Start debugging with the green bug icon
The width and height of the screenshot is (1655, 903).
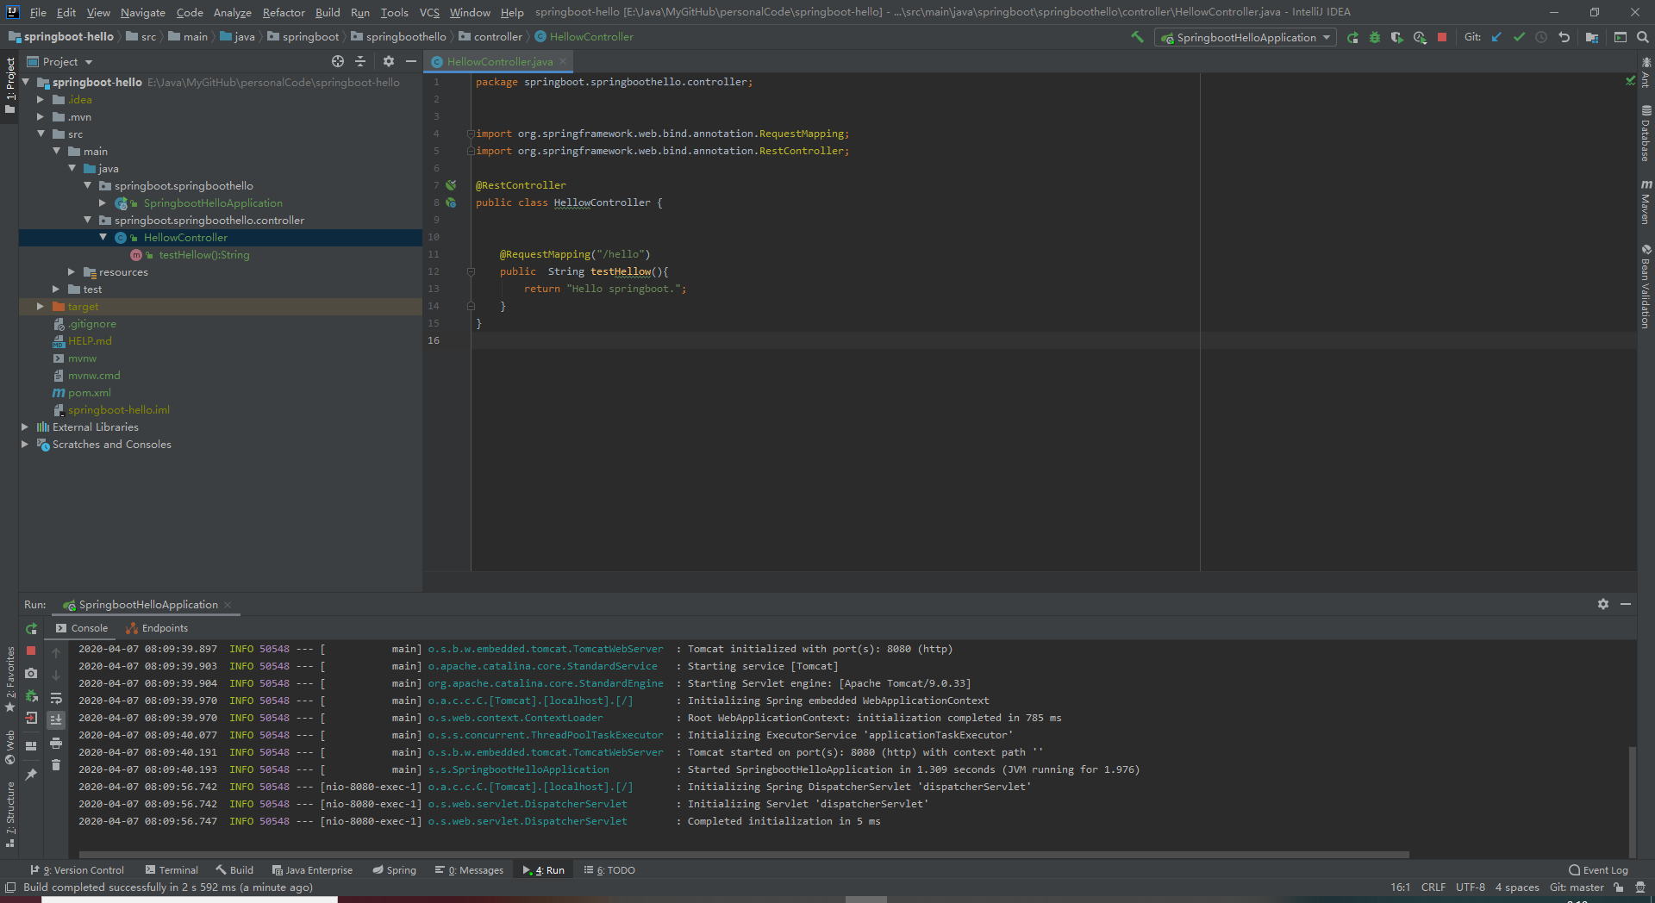pyautogui.click(x=1375, y=37)
